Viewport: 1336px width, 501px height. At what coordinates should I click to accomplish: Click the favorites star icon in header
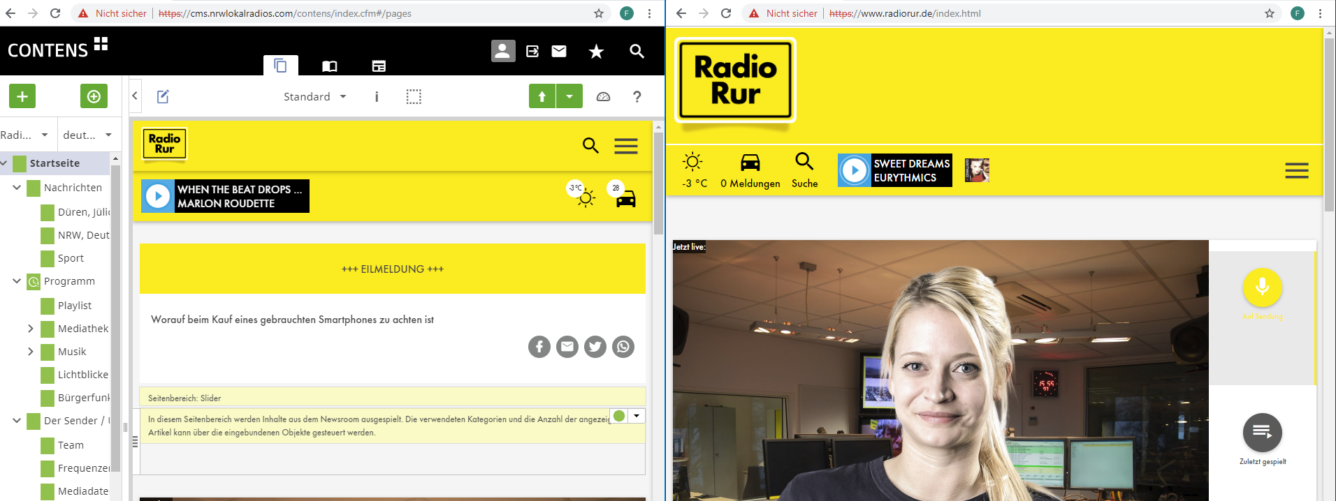[596, 51]
